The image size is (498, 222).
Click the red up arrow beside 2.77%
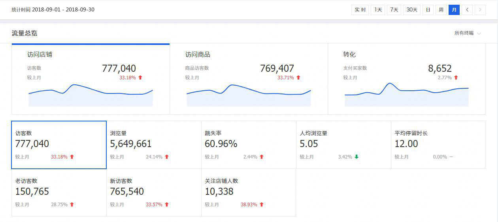pos(456,78)
